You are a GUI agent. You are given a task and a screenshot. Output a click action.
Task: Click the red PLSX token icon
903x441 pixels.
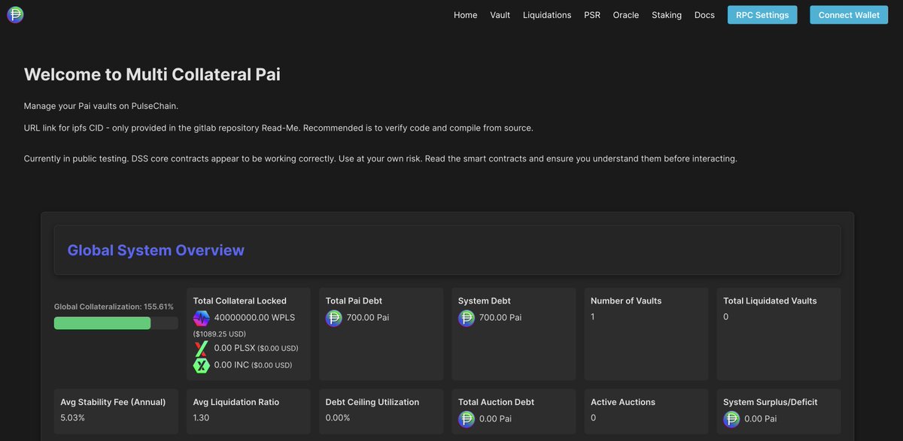click(201, 349)
